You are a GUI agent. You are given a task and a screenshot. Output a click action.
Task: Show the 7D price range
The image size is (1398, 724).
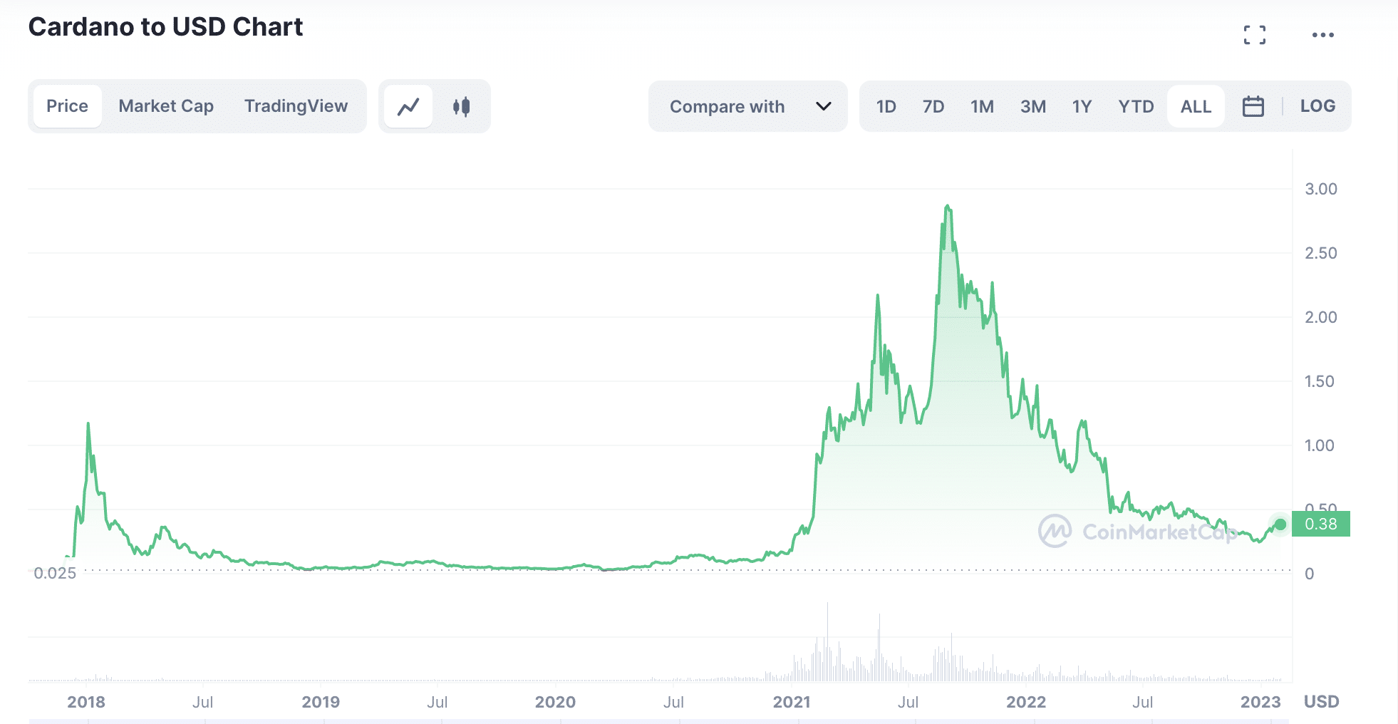[x=933, y=107]
